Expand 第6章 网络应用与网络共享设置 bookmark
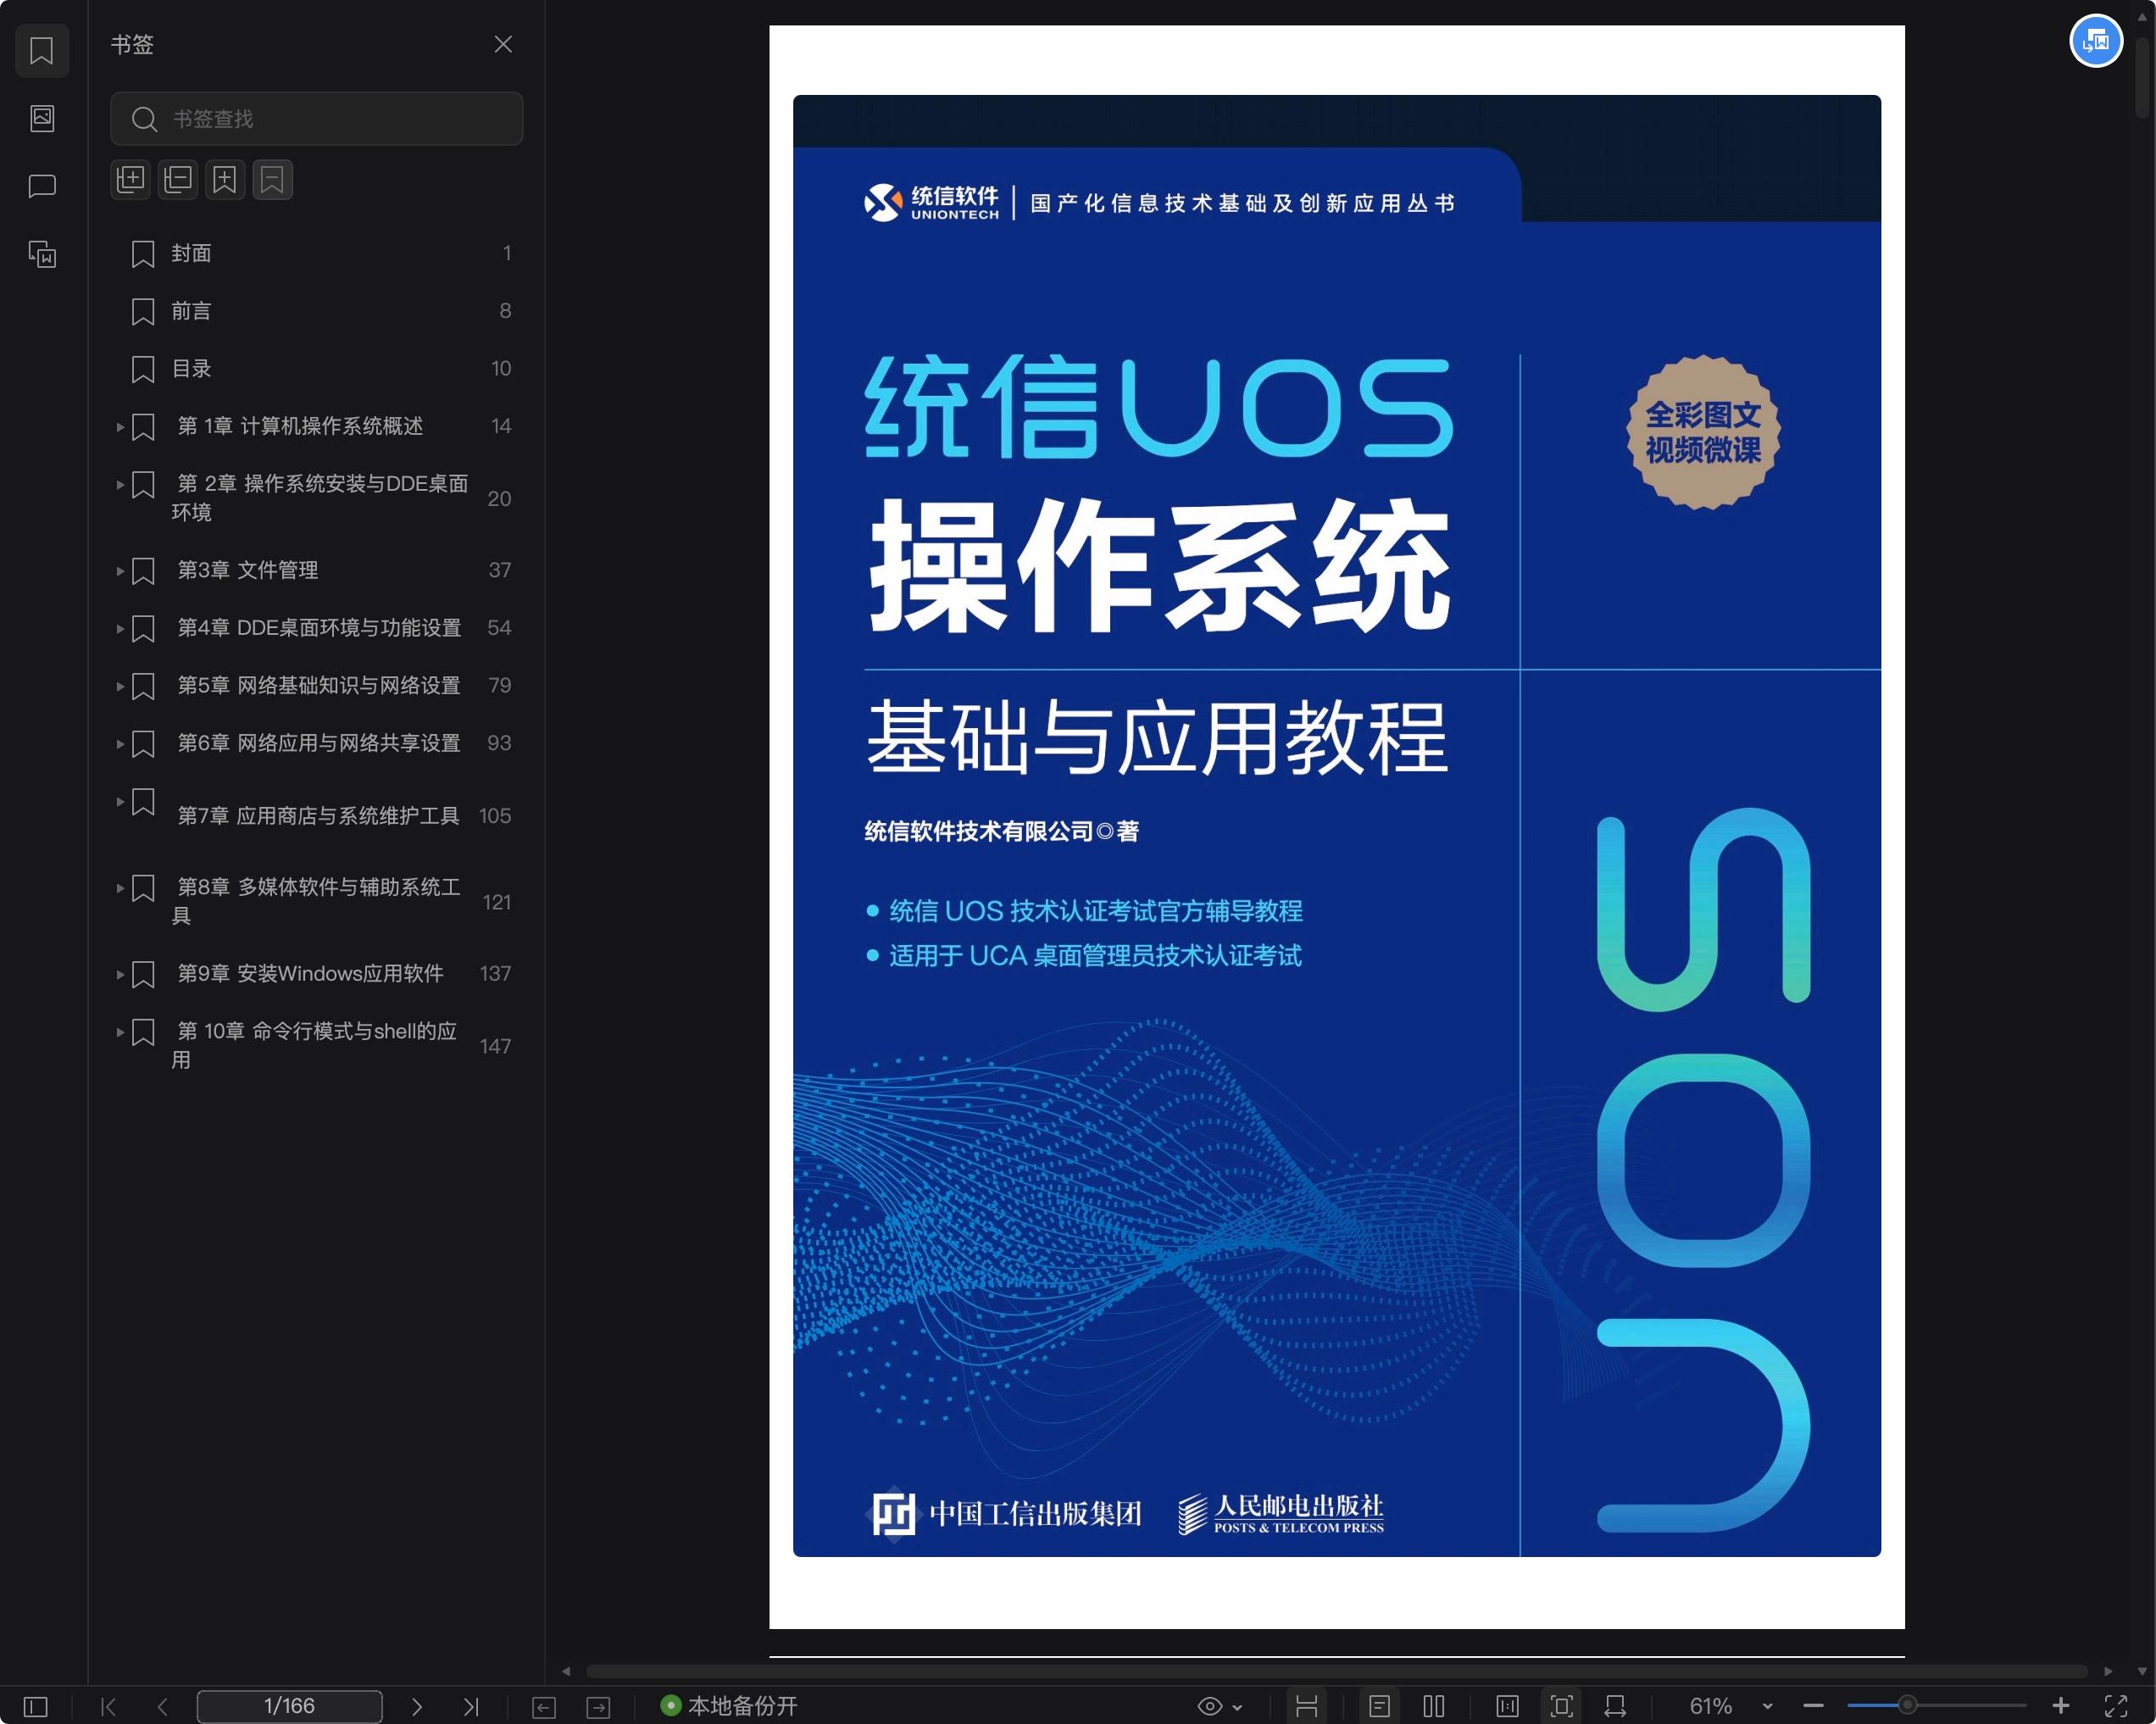The height and width of the screenshot is (1724, 2156). (120, 744)
